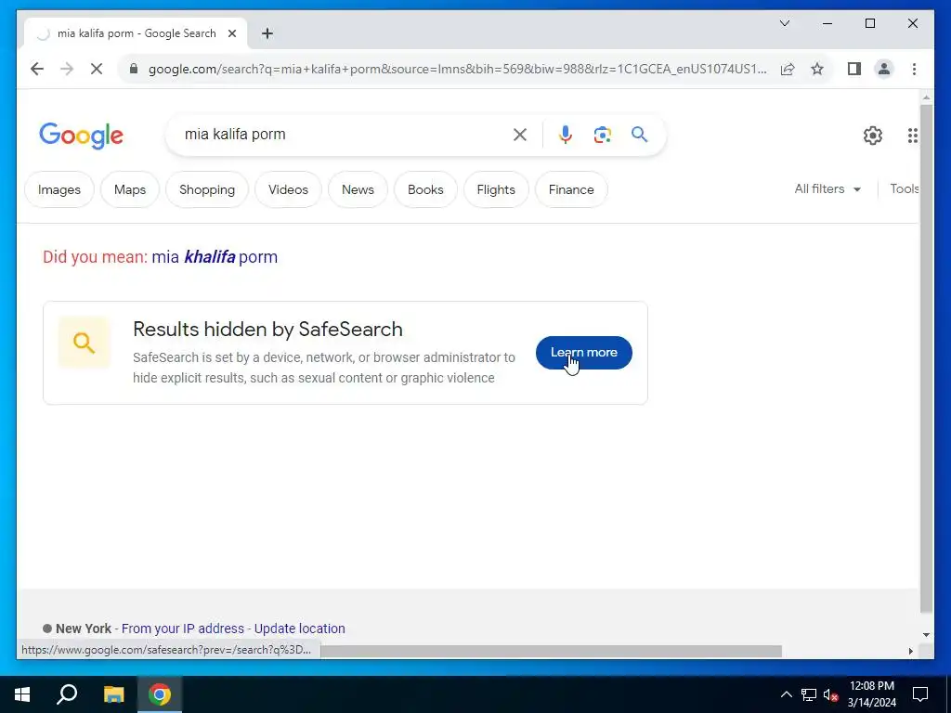Click the muted volume tray icon
This screenshot has width=951, height=713.
(831, 694)
